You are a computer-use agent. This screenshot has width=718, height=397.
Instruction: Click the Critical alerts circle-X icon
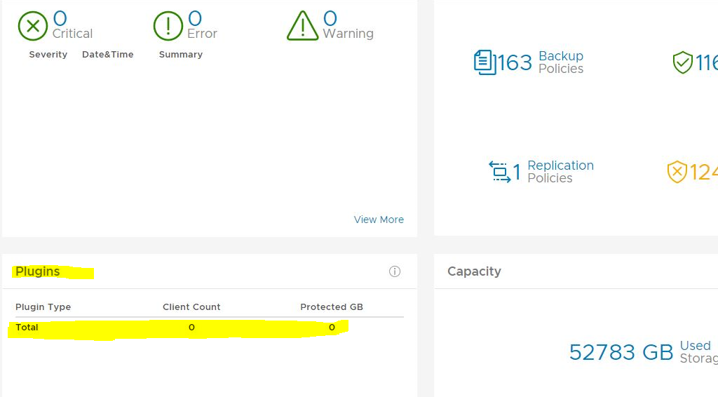point(32,27)
